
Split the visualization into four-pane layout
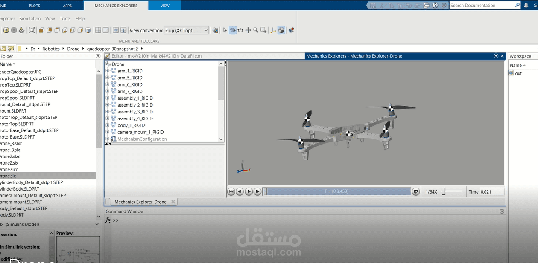[x=98, y=30]
